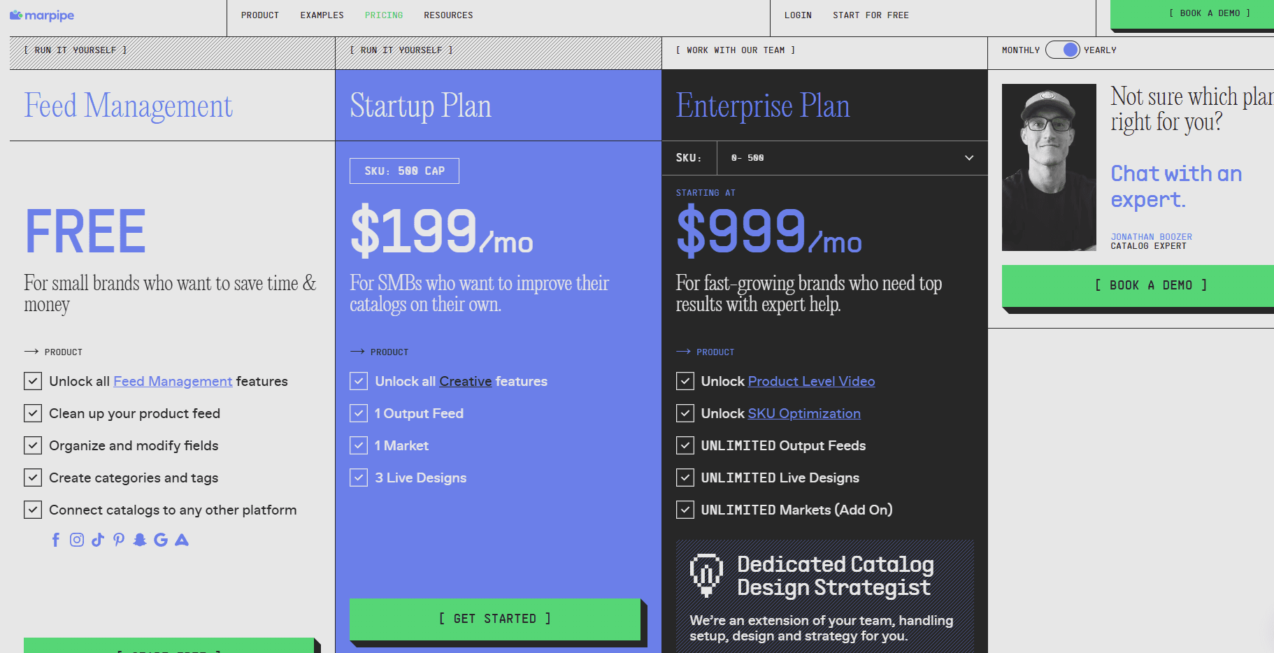Click the marpipe logo

pos(41,15)
